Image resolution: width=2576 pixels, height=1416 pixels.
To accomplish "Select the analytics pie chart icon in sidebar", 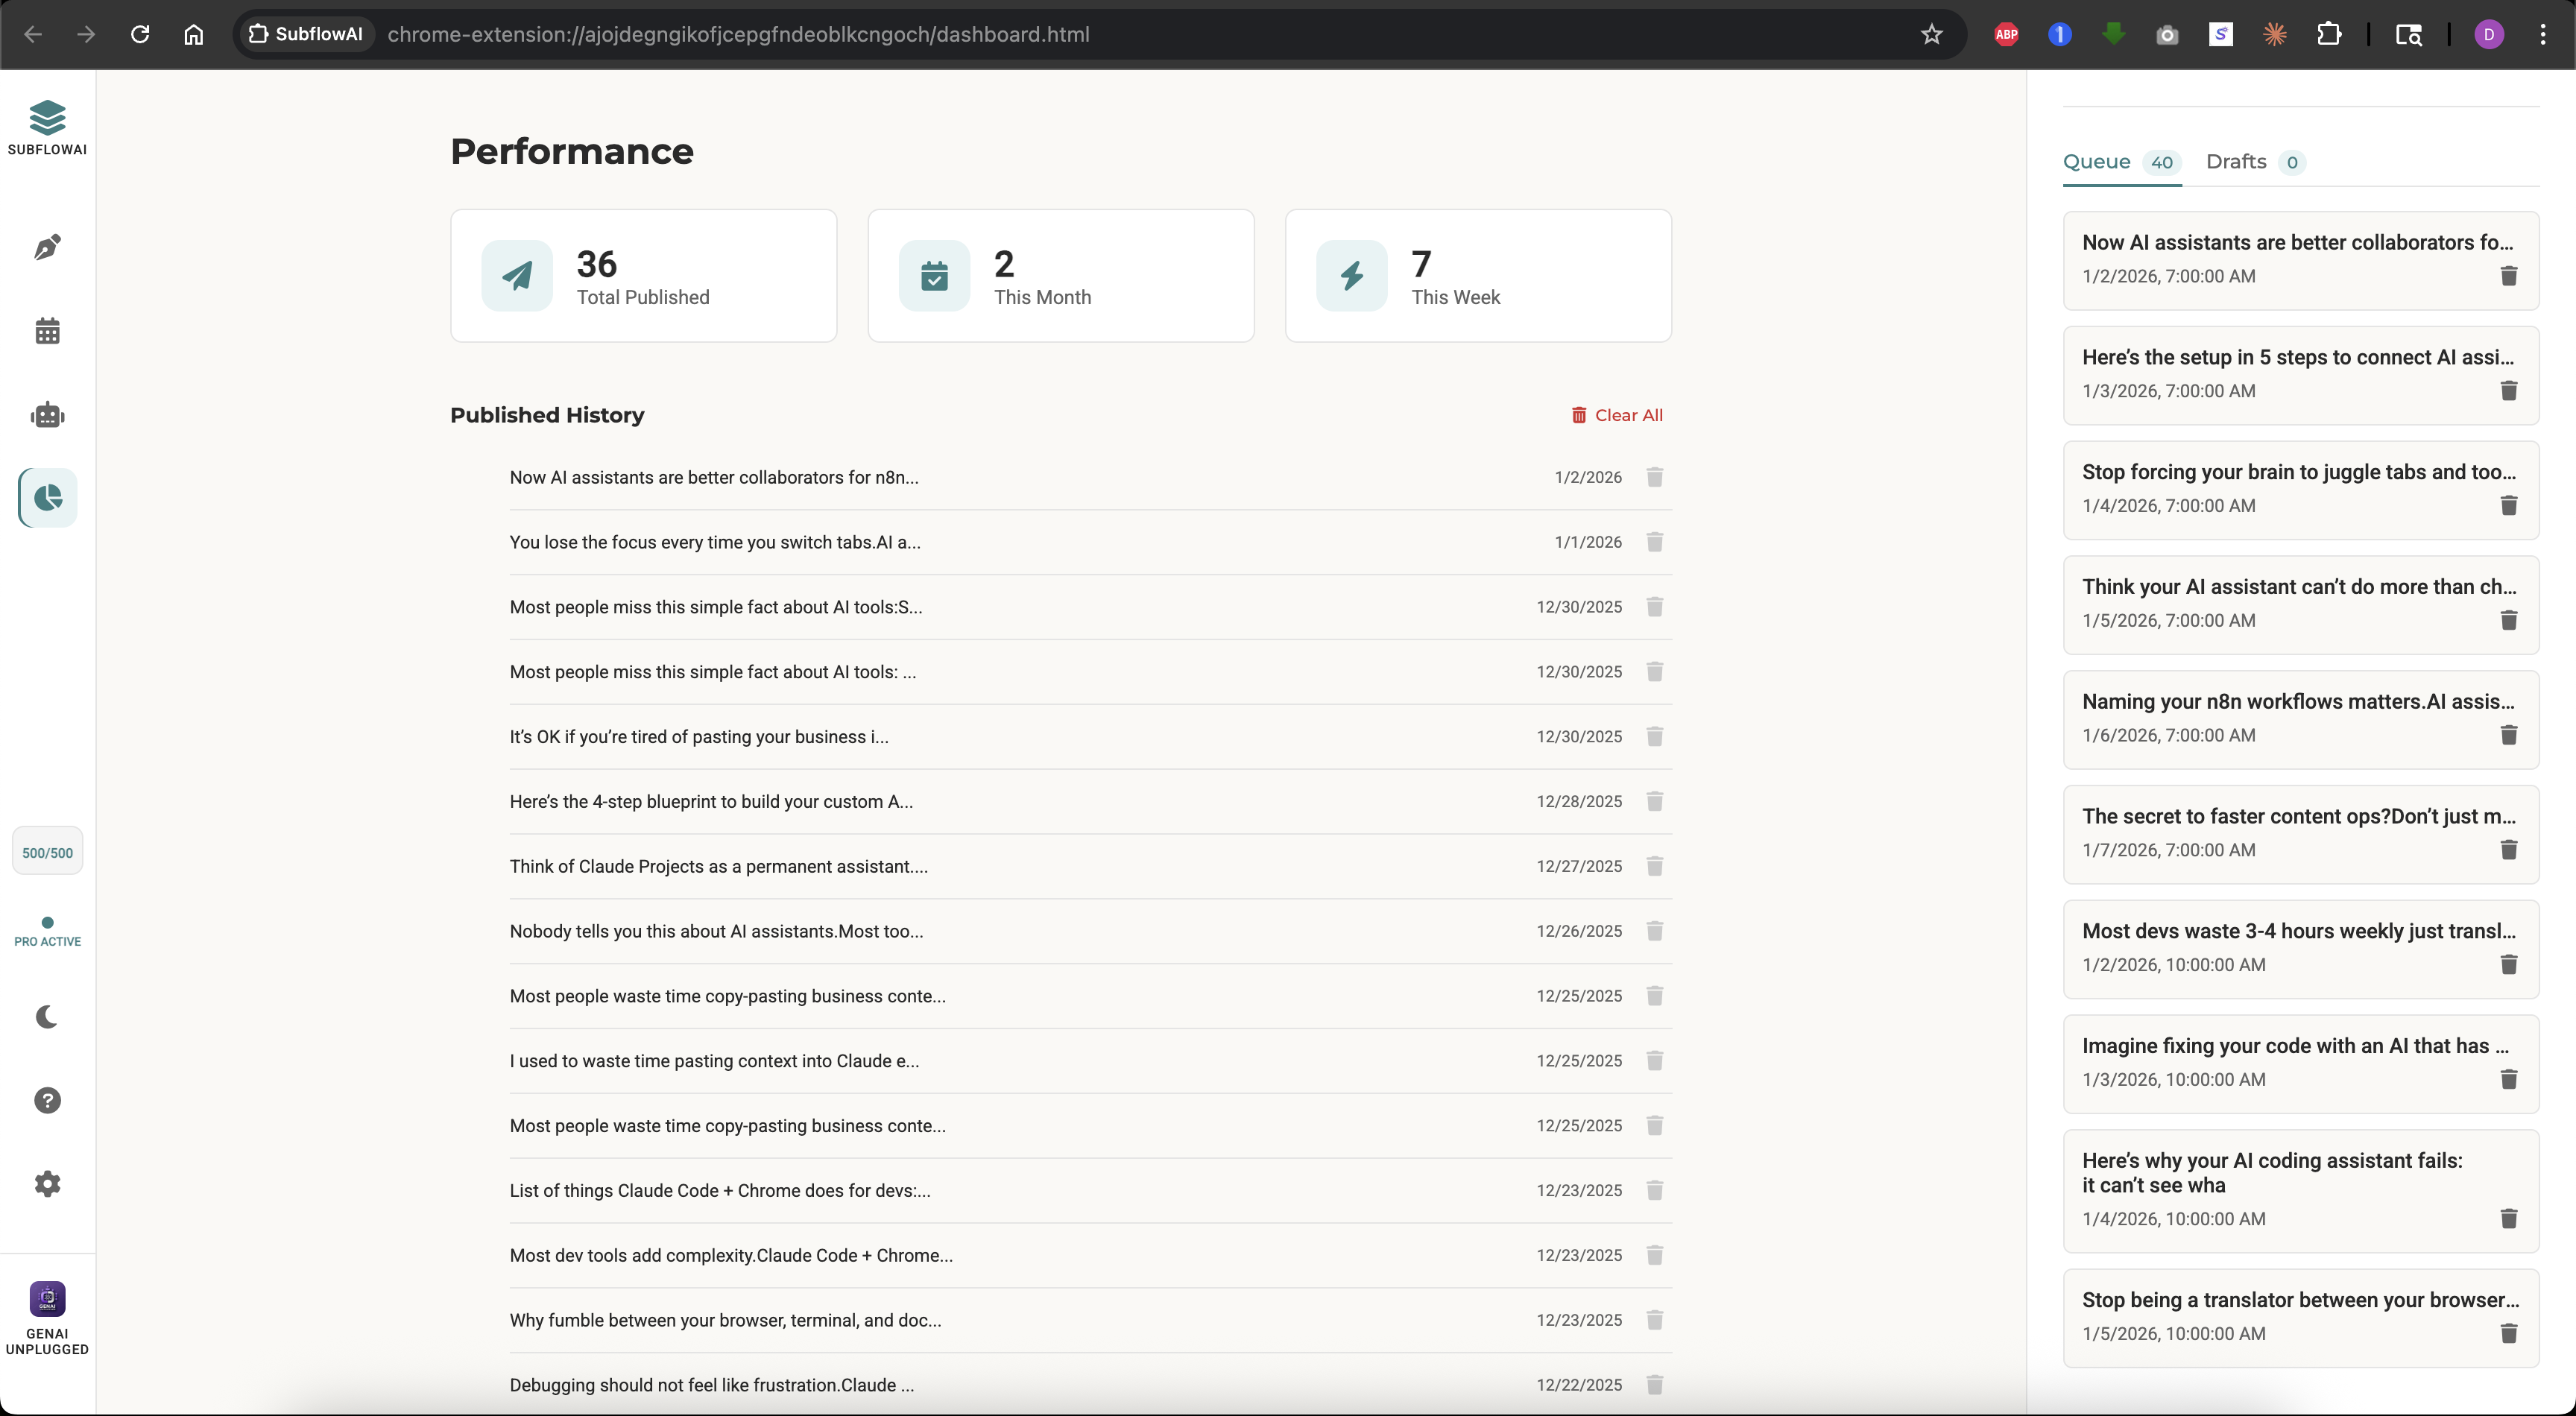I will [x=47, y=497].
